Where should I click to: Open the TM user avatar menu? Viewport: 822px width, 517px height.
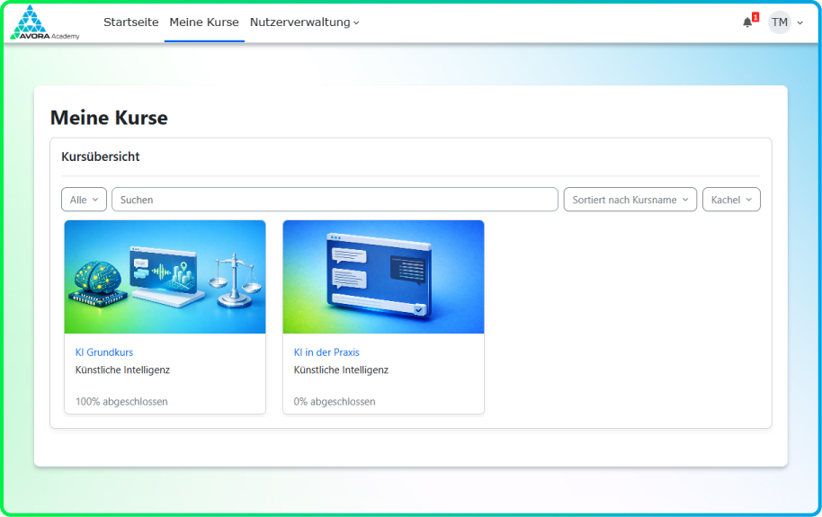[x=780, y=22]
